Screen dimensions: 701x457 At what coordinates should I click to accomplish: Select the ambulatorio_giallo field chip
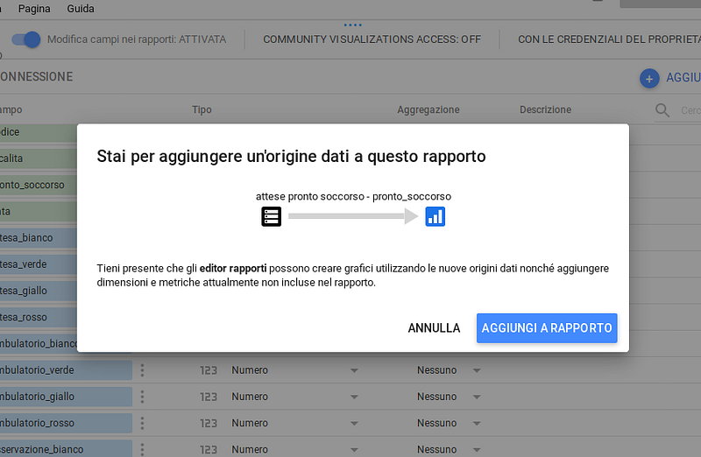click(66, 397)
